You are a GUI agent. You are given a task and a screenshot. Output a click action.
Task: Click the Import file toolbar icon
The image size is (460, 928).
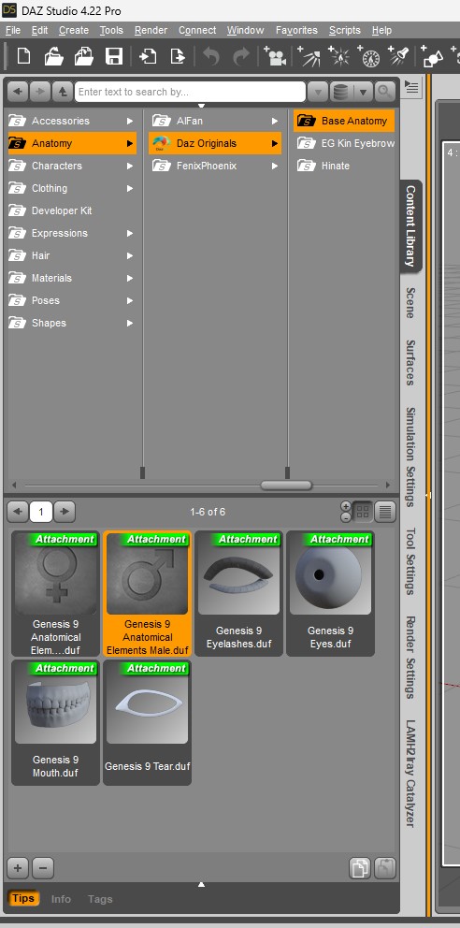pyautogui.click(x=147, y=56)
